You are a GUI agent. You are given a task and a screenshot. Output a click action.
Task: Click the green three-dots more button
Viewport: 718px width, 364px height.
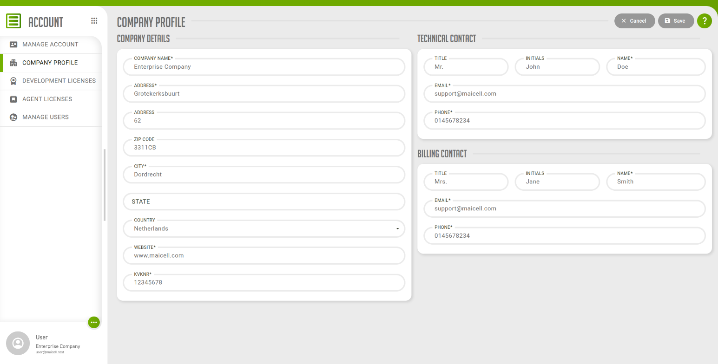point(94,322)
